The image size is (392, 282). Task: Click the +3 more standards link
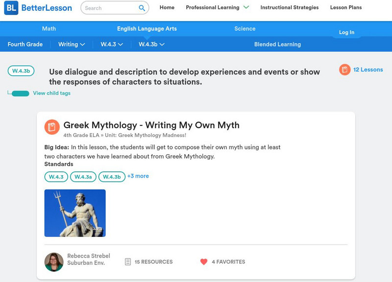[x=138, y=176]
